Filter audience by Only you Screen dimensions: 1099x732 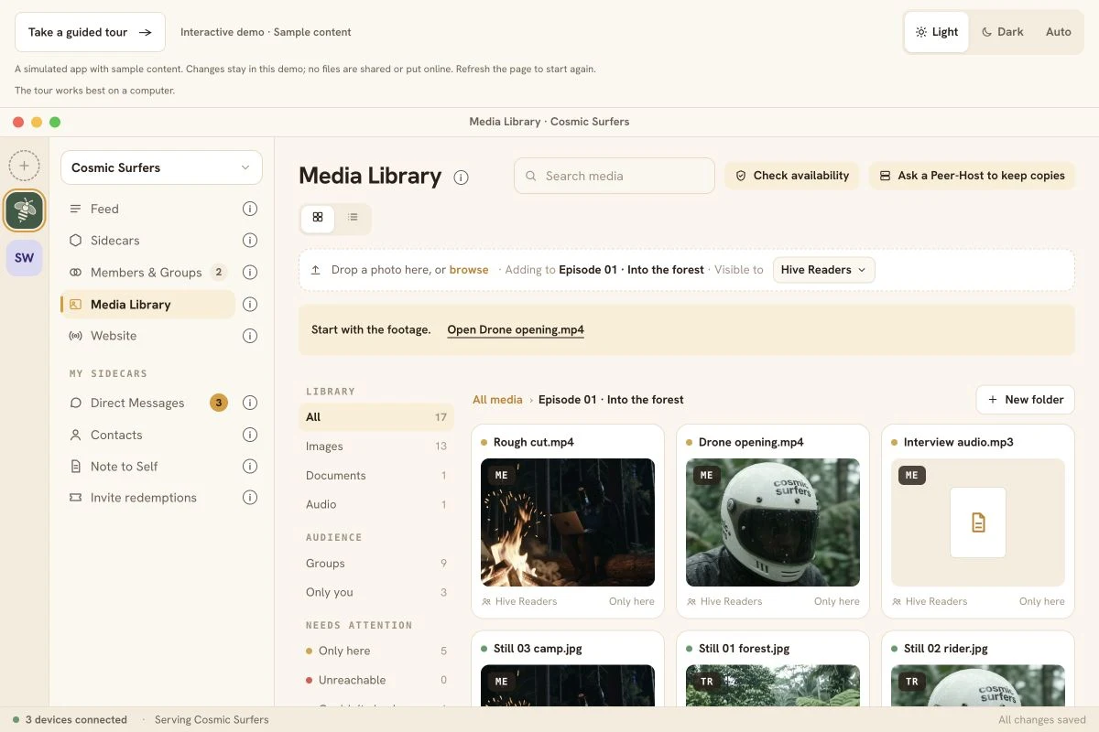tap(376, 592)
